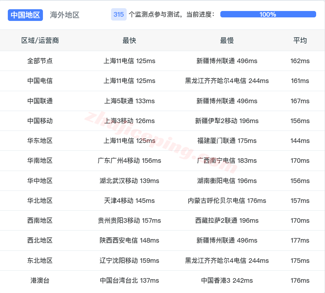Screen dimensions: 325x293
Task: Select the 全部节点 row label
Action: click(x=40, y=61)
